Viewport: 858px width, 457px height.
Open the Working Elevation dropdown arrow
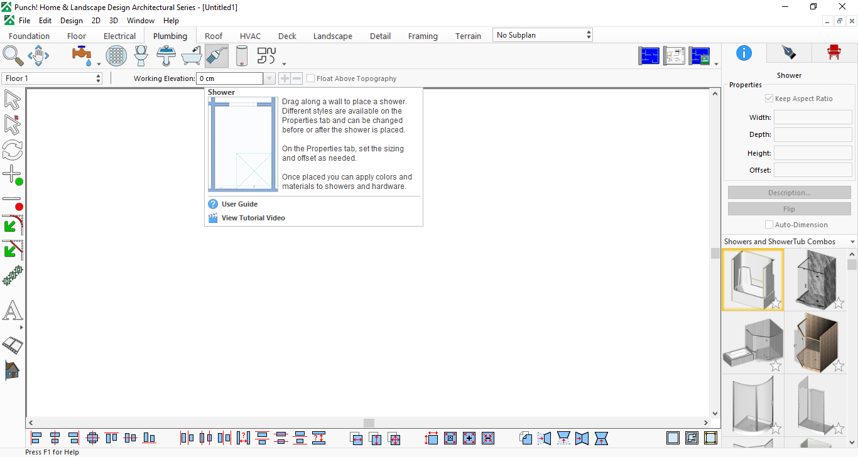pos(269,78)
